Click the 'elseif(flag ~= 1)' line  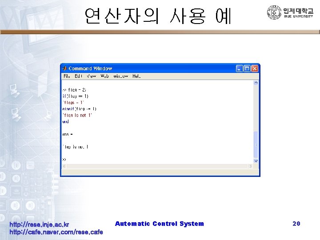point(79,109)
